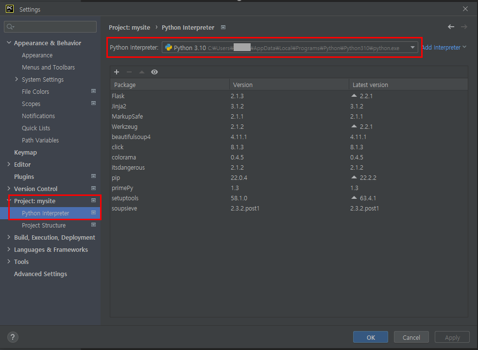
Task: Expand Build, Execution, Deployment section
Action: tap(9, 237)
